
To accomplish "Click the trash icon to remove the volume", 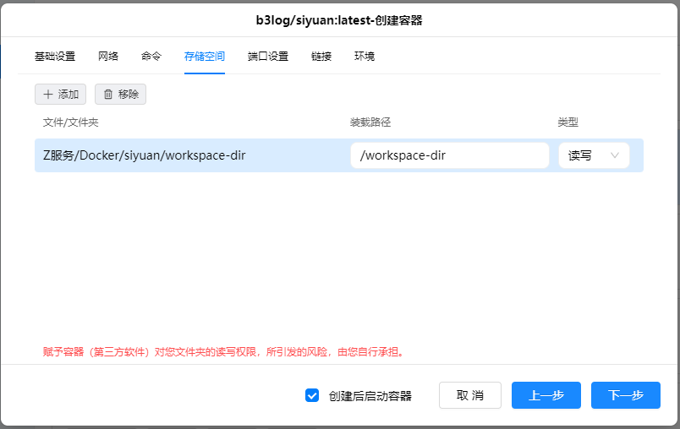I will (x=108, y=95).
